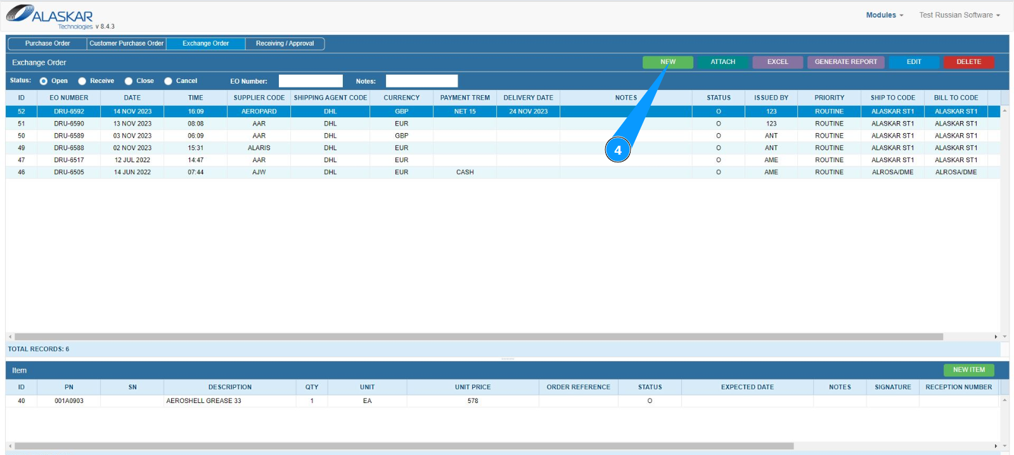Click GENERATE REPORT button

point(845,62)
